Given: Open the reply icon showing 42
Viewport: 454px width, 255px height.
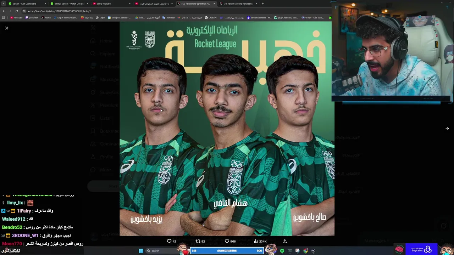Looking at the screenshot, I should tap(169, 241).
